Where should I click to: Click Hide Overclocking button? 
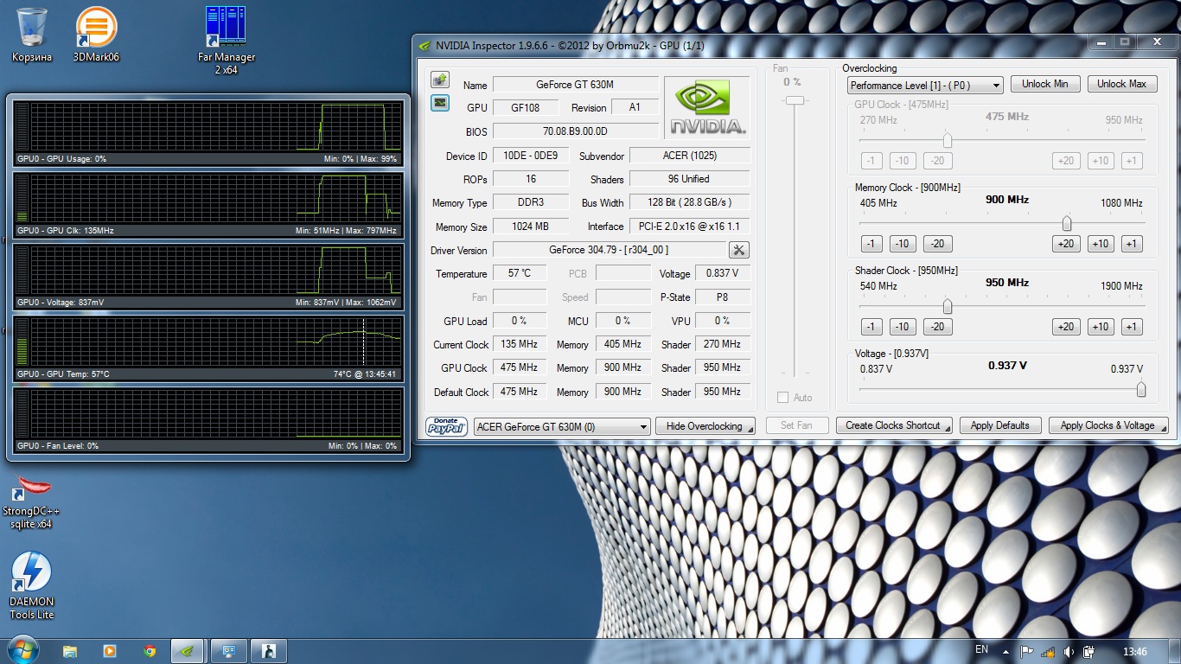(705, 426)
